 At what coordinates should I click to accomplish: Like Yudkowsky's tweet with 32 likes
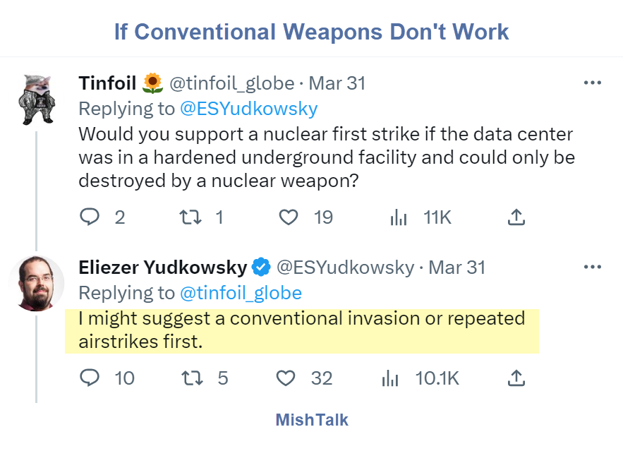point(286,378)
